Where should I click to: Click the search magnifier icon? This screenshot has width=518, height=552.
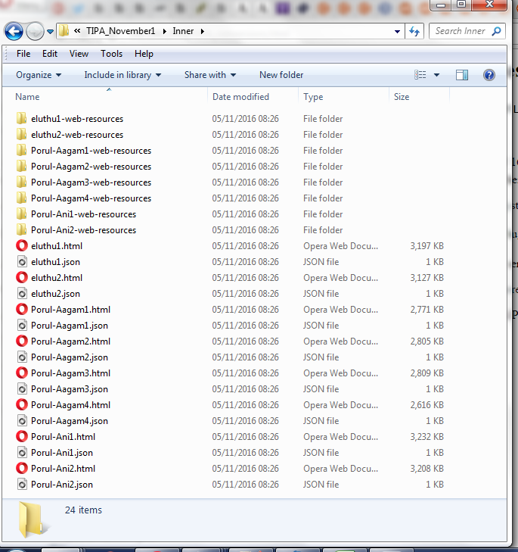(x=496, y=31)
